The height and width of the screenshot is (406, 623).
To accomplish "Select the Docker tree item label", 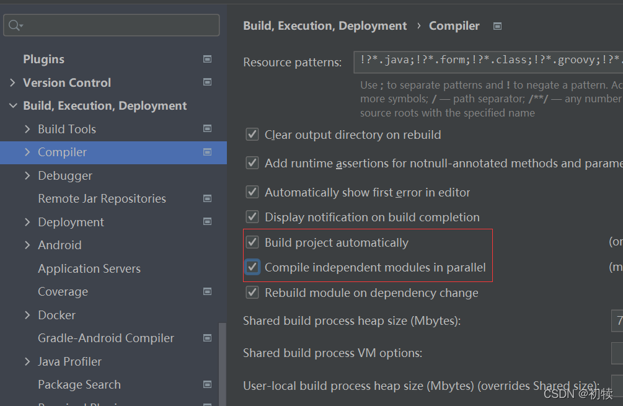I will (x=57, y=315).
